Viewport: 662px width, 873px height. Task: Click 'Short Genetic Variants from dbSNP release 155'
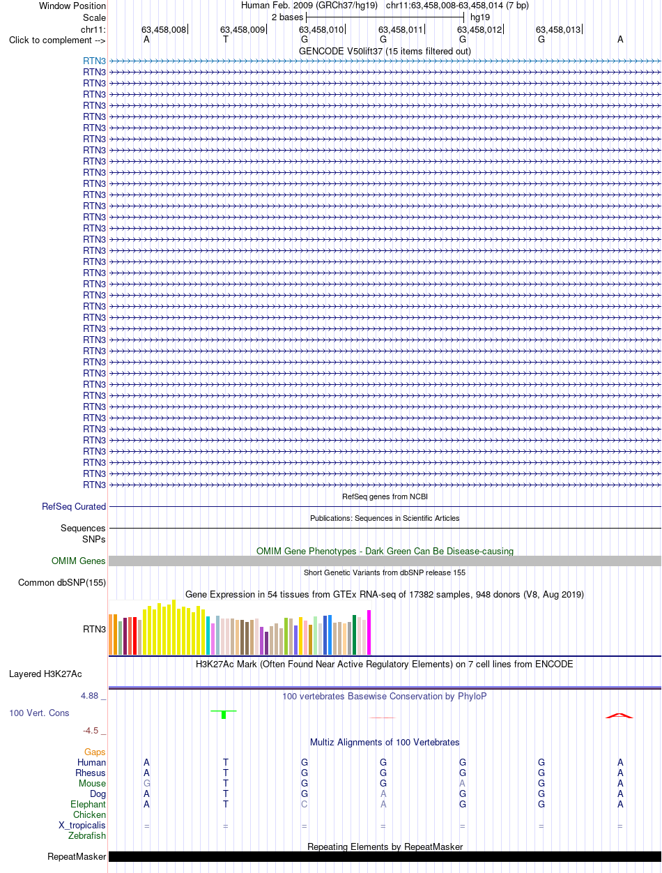(x=385, y=572)
